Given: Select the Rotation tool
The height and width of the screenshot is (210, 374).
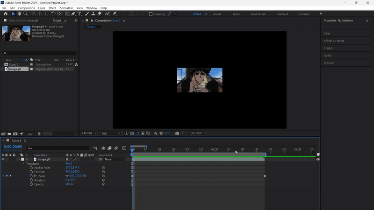Looking at the screenshot, I should point(53,14).
